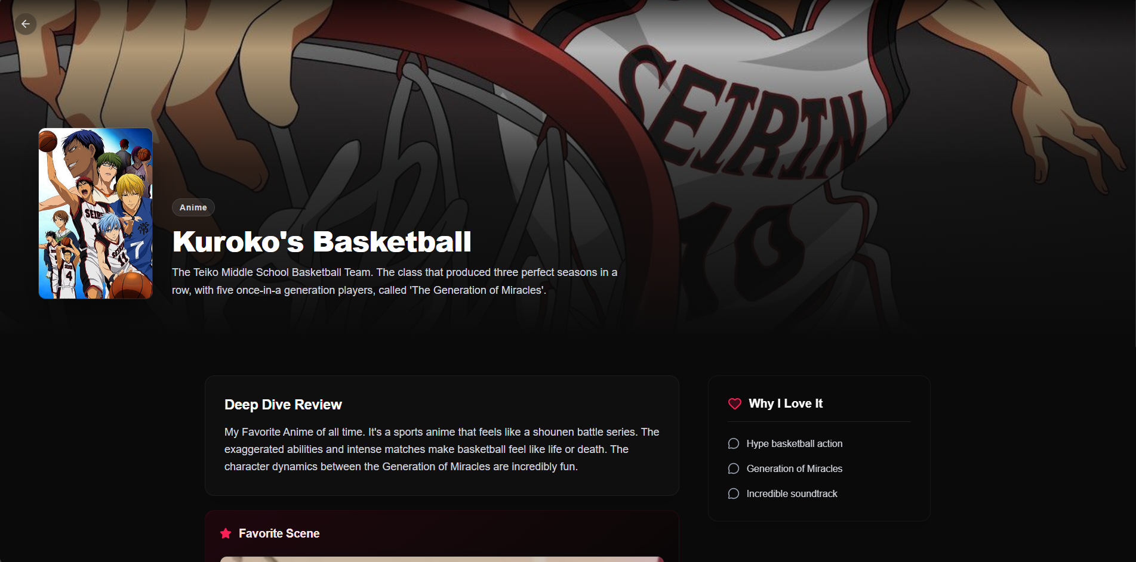Click the Deep Dive Review heading

[283, 405]
